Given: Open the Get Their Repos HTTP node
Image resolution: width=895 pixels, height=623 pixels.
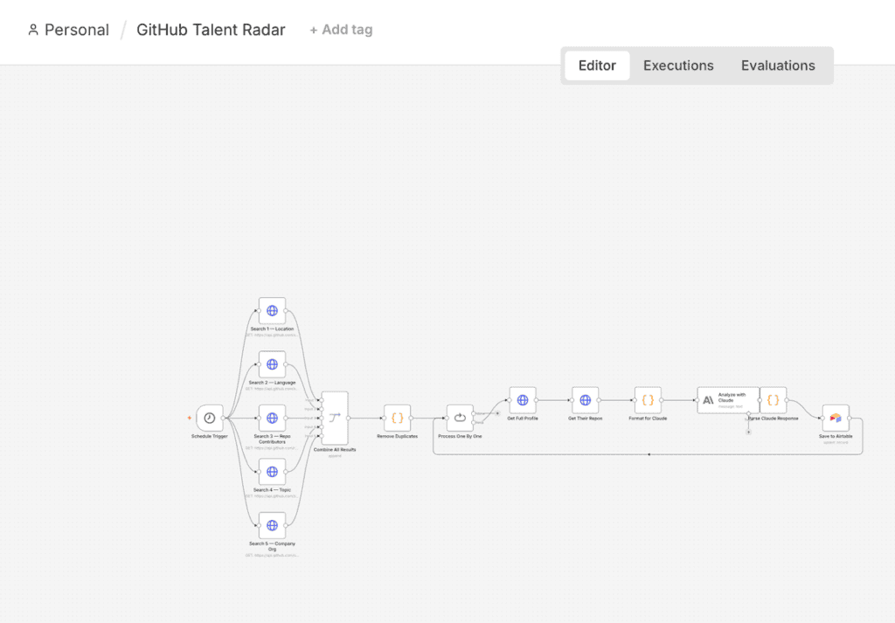Looking at the screenshot, I should [586, 400].
